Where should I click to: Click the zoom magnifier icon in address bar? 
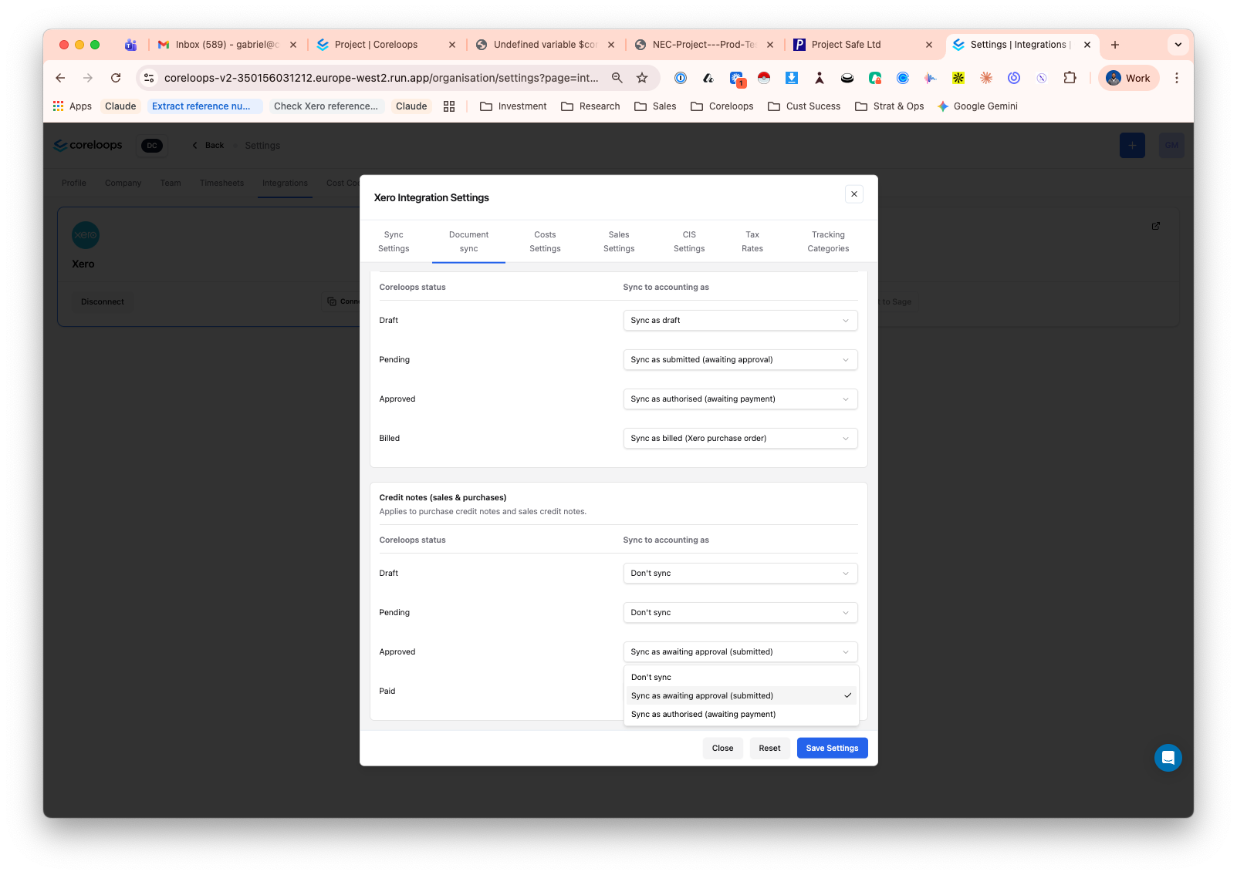(x=617, y=78)
